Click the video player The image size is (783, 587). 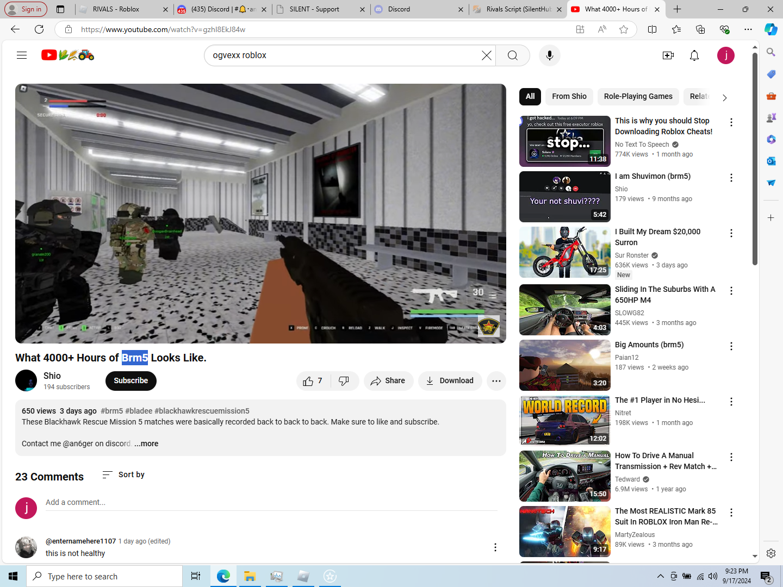(x=260, y=214)
